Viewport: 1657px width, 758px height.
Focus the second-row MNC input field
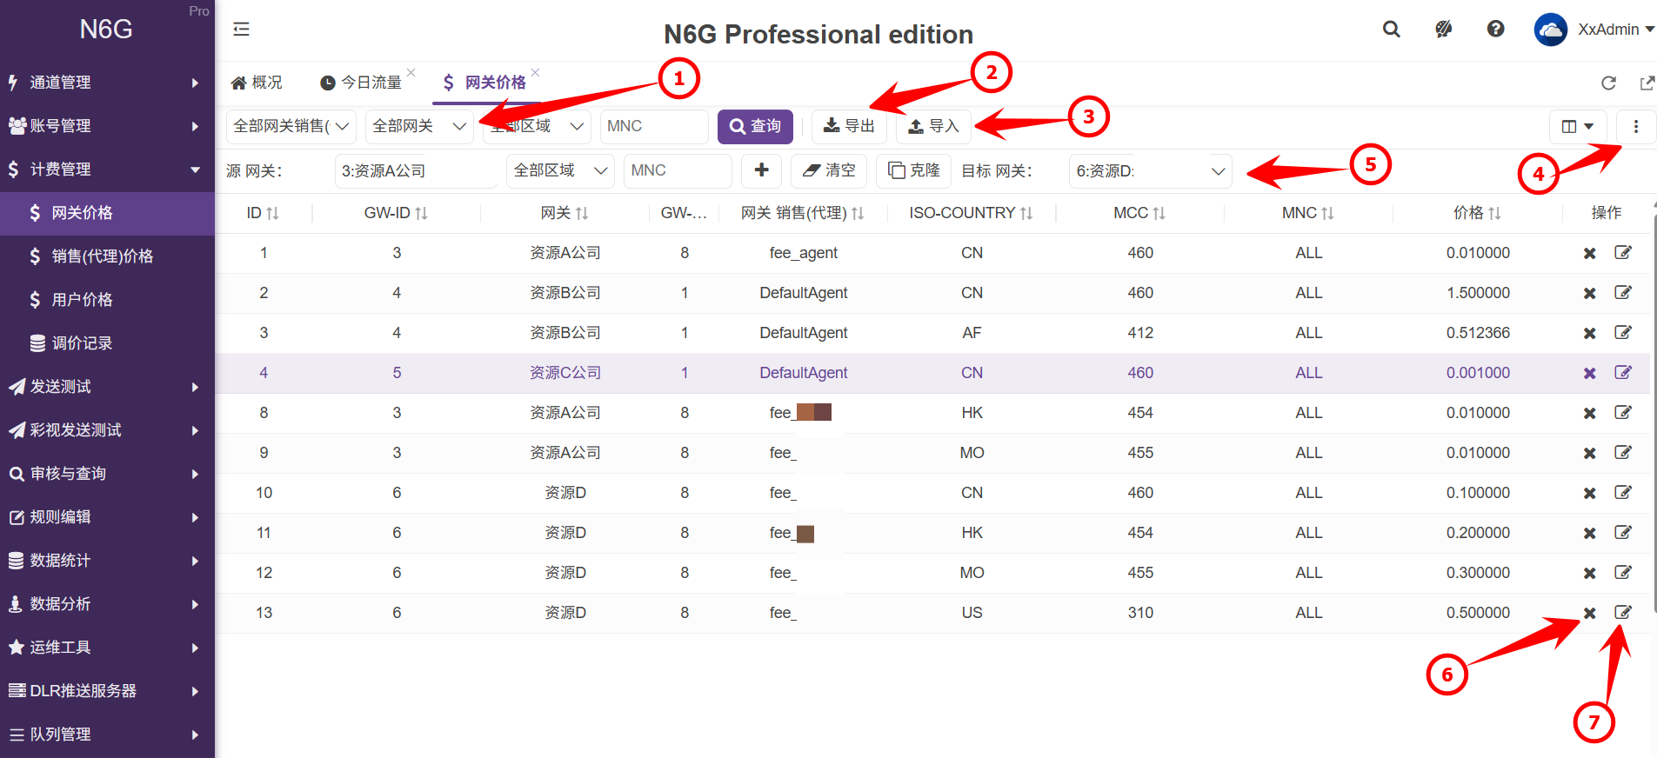click(678, 170)
